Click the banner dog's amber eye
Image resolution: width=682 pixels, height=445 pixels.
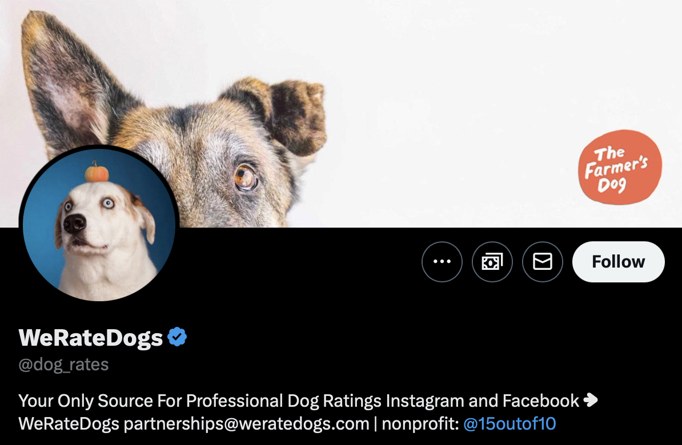pyautogui.click(x=246, y=177)
